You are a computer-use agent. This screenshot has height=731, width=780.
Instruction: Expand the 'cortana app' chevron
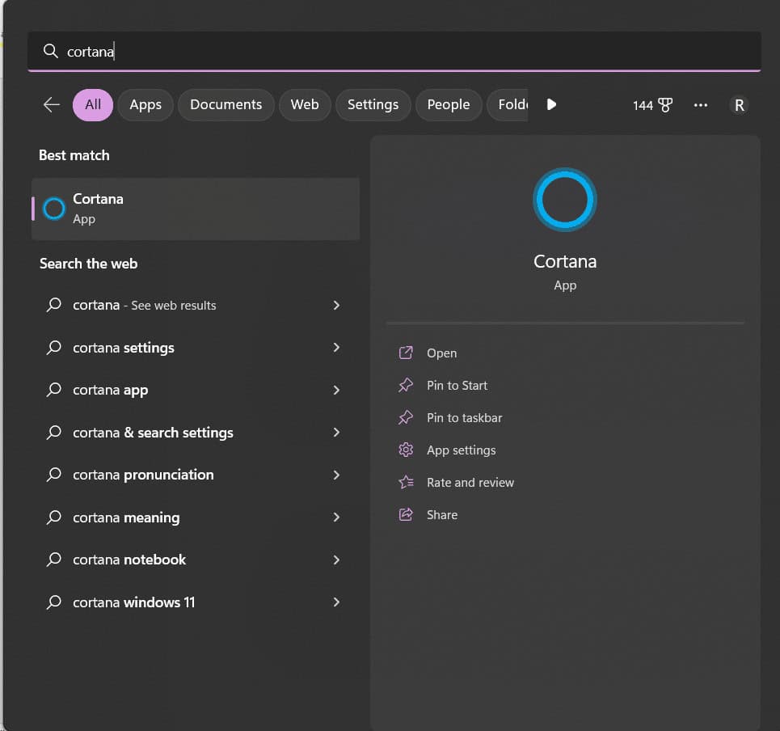(x=336, y=390)
